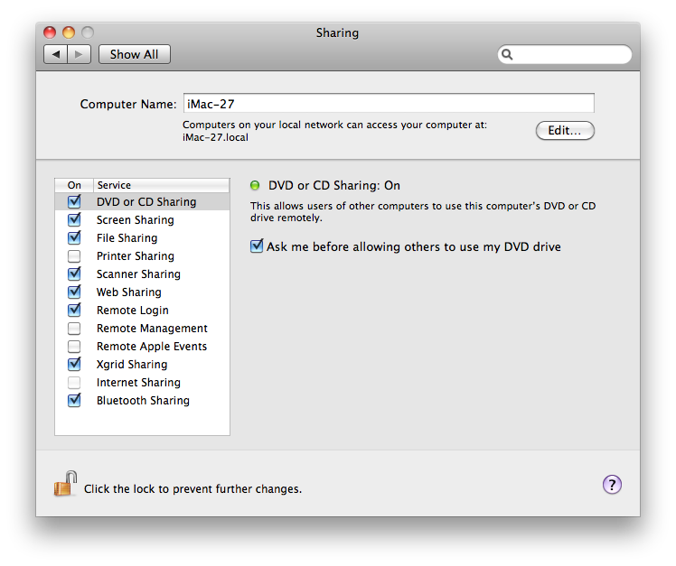This screenshot has width=676, height=566.
Task: Choose Xgrid Sharing from services
Action: (x=131, y=365)
